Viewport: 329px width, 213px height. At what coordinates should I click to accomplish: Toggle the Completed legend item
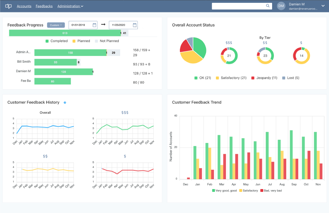tap(58, 41)
